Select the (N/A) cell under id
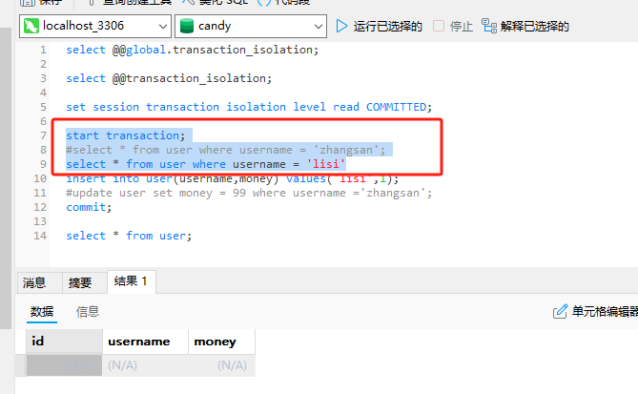This screenshot has width=638, height=394. (64, 365)
